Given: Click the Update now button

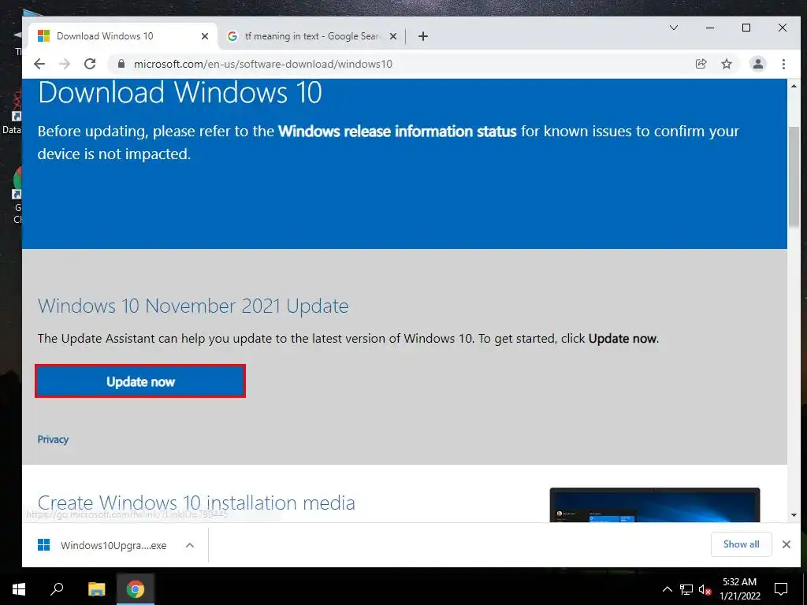Looking at the screenshot, I should click(140, 381).
